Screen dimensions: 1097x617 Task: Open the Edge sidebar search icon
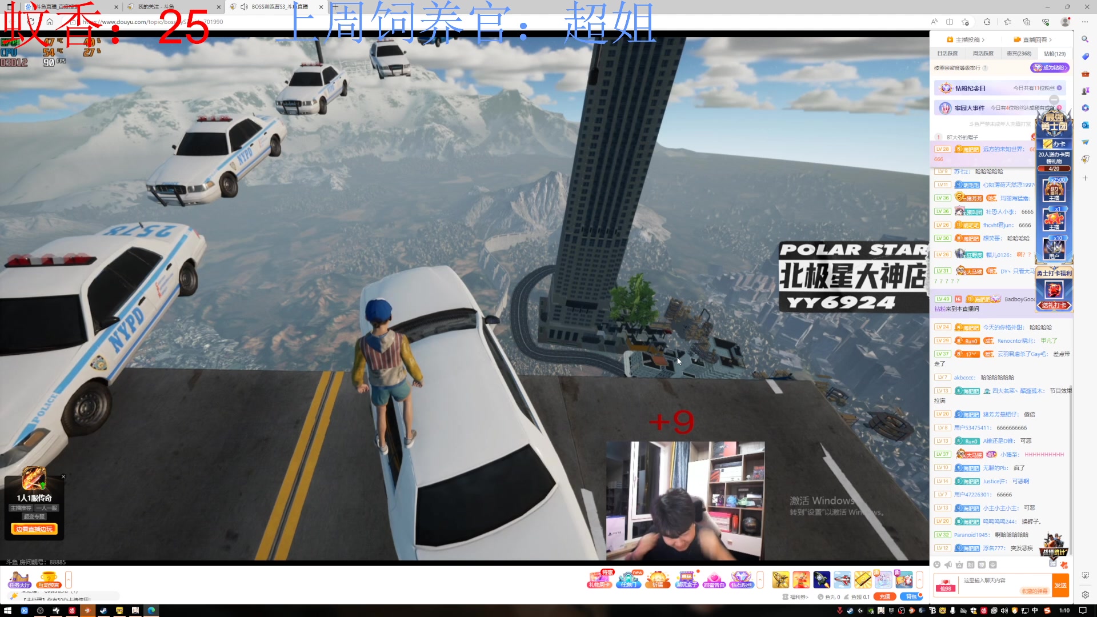(1085, 39)
